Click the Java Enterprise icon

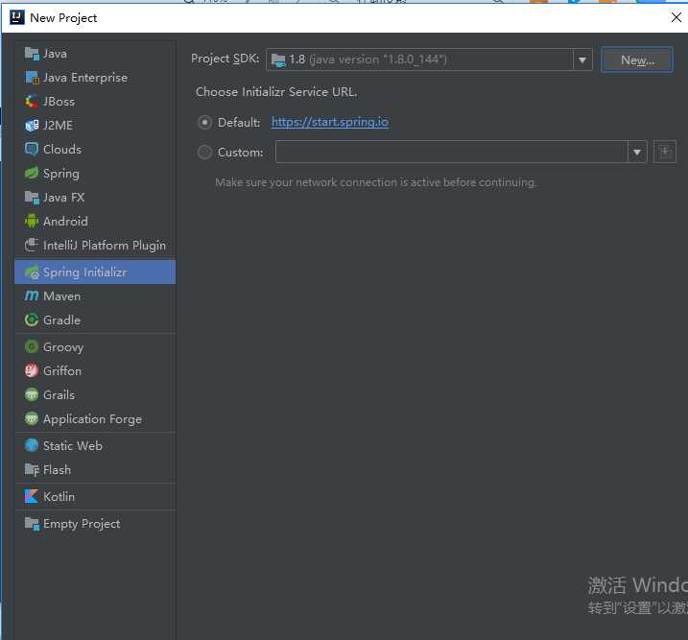pyautogui.click(x=32, y=78)
